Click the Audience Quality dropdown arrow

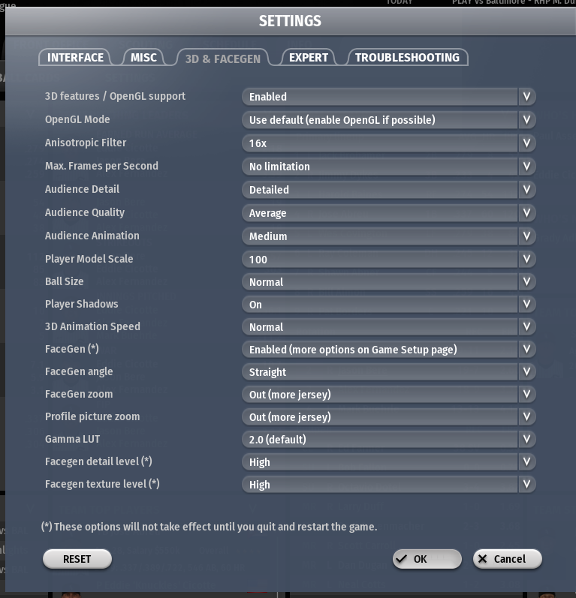[x=526, y=213]
